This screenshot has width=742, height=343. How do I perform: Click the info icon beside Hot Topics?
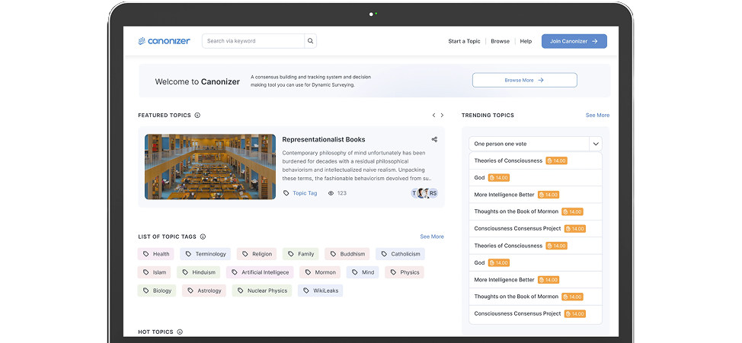(180, 332)
